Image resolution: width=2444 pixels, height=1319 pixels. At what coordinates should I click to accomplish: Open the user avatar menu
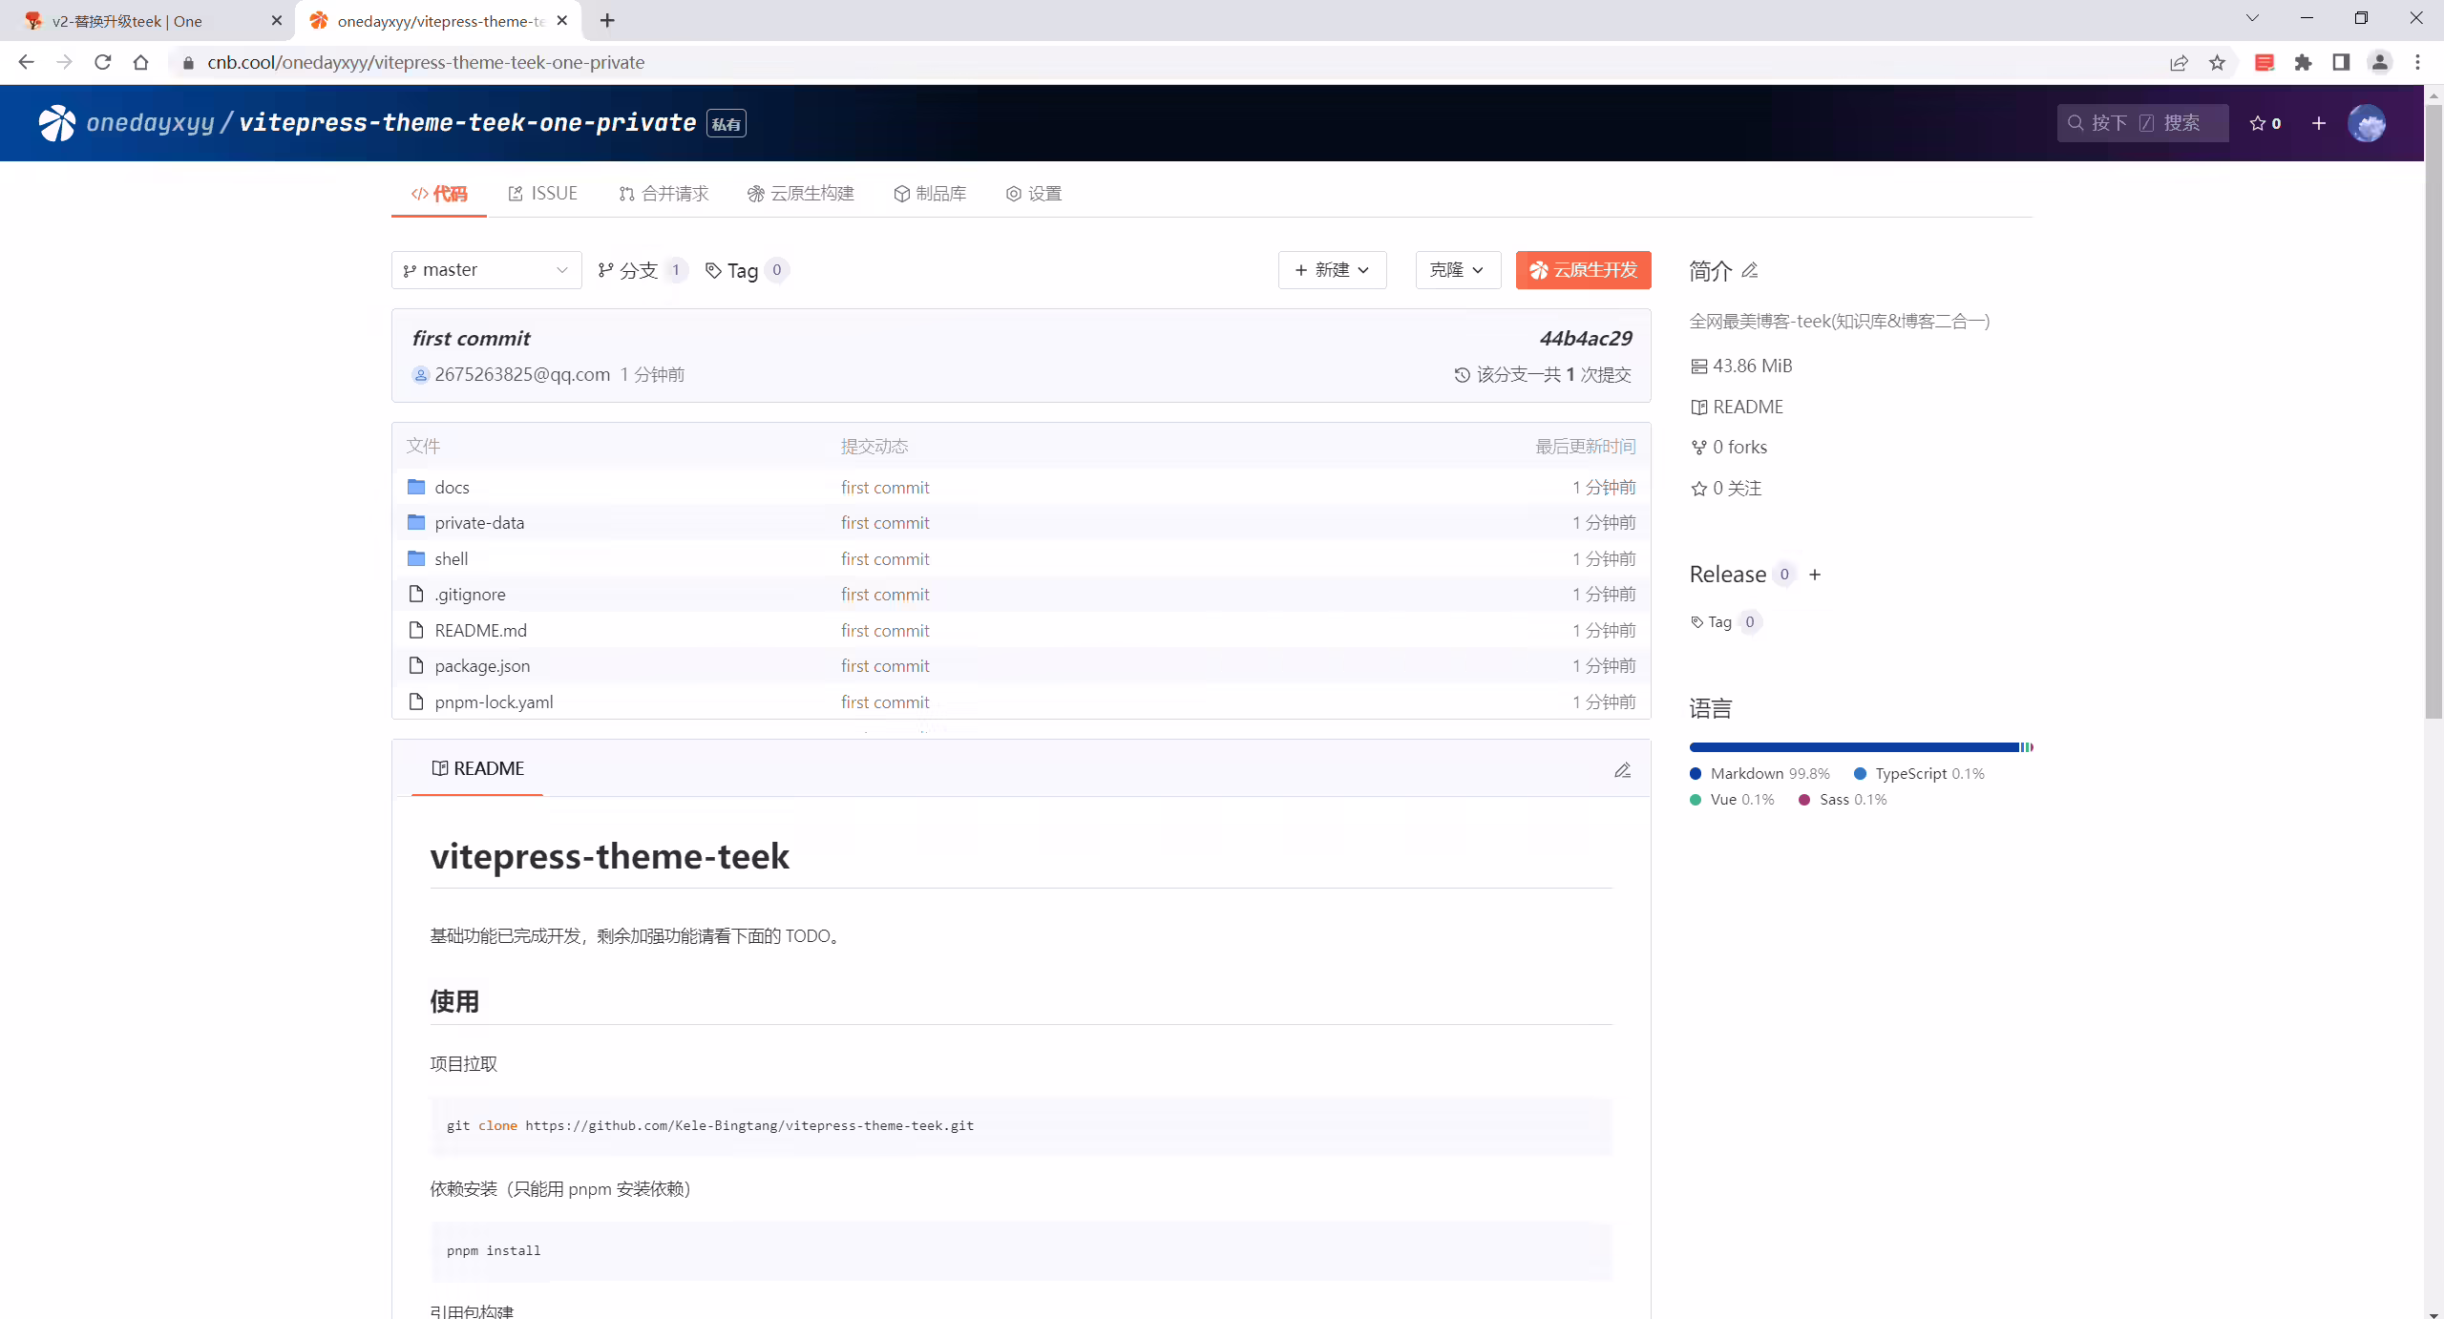pyautogui.click(x=2367, y=123)
